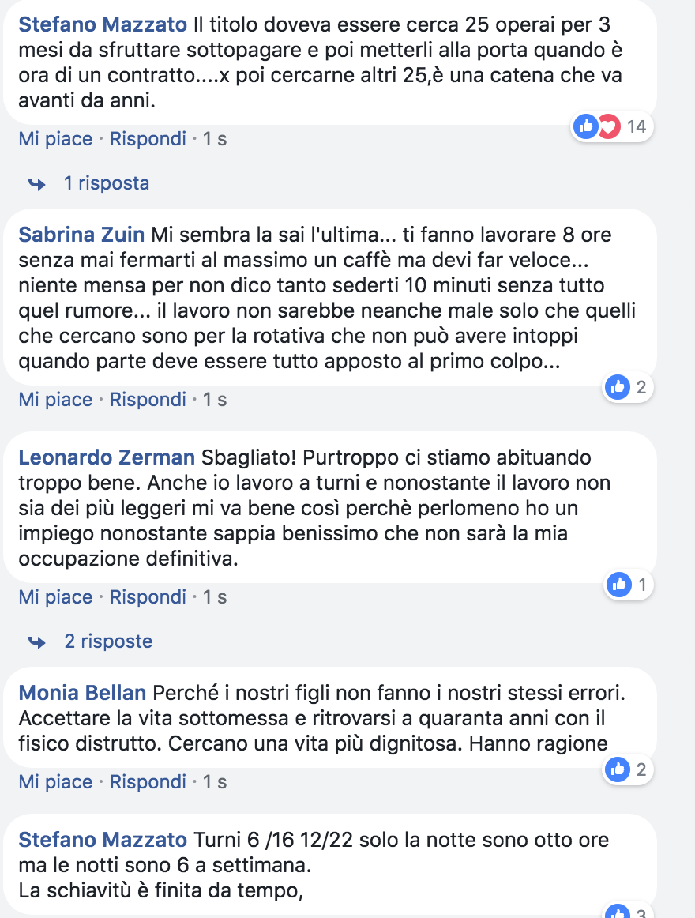Click the heart reaction icon showing 14 reactions
The height and width of the screenshot is (918, 695).
tap(607, 126)
